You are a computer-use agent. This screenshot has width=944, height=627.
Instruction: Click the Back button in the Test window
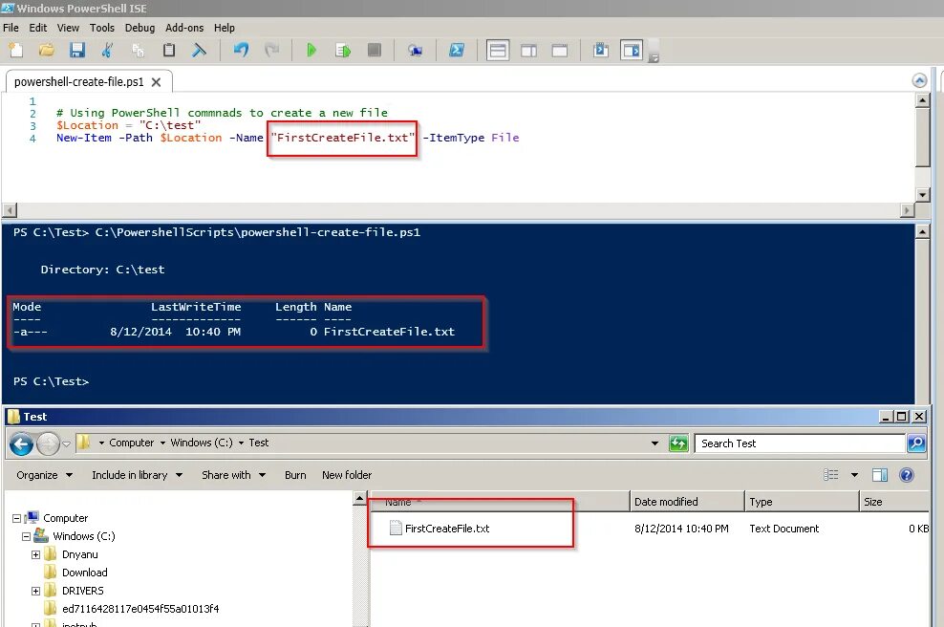(x=21, y=444)
